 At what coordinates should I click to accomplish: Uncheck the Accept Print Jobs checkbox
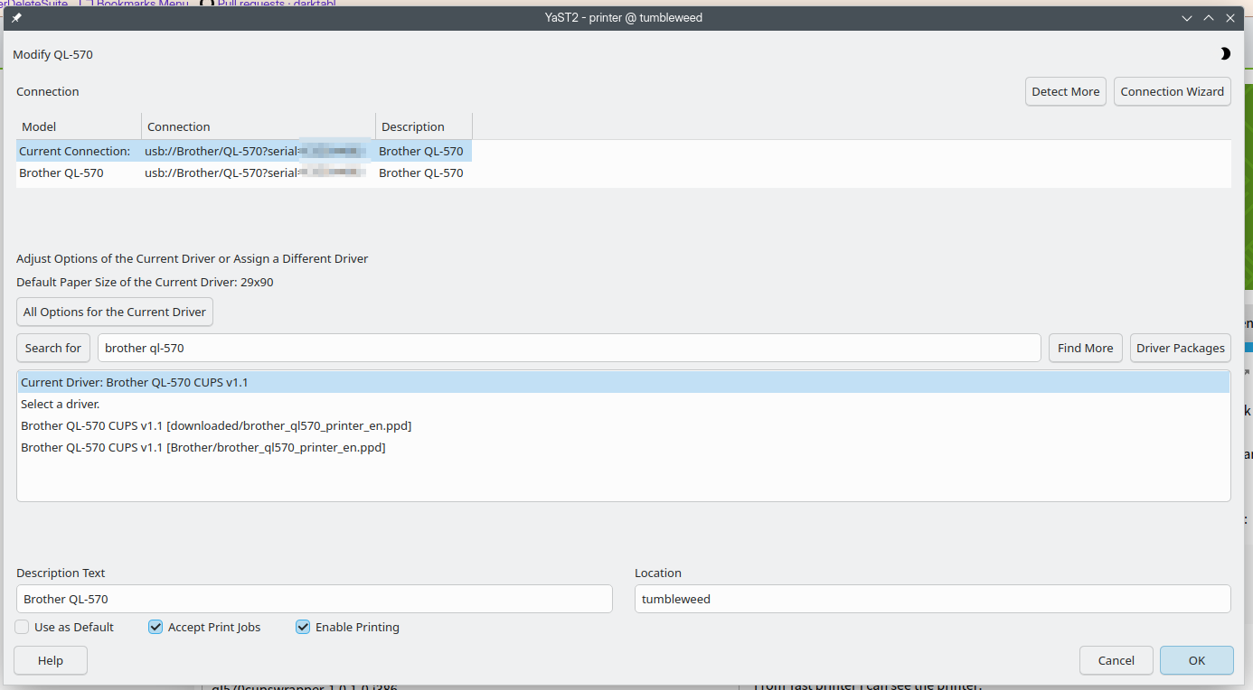click(155, 627)
